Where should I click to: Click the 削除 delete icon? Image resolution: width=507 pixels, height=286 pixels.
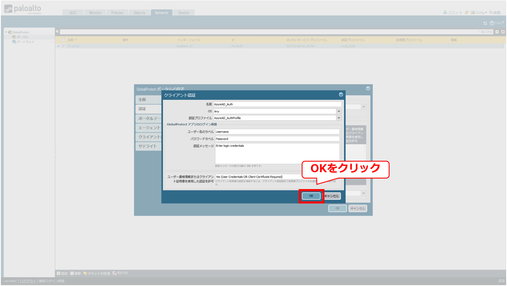tap(72, 273)
